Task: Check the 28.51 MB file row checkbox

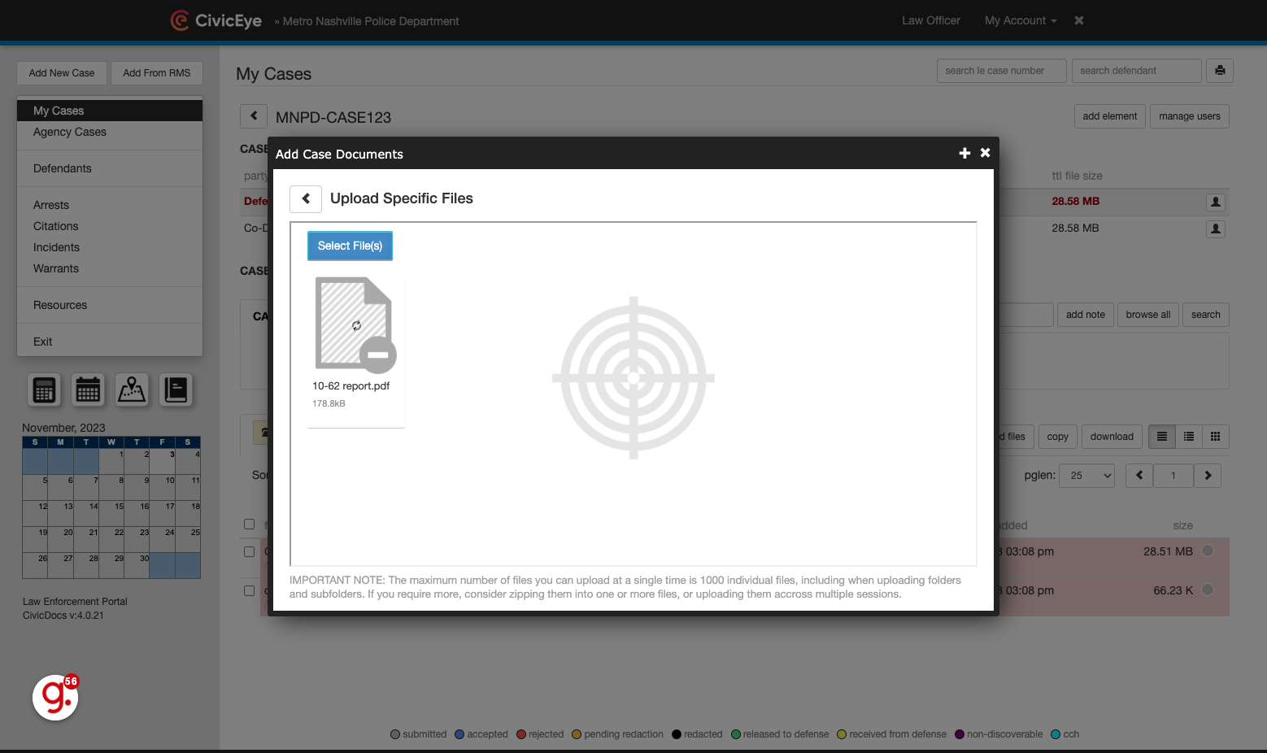Action: click(250, 551)
